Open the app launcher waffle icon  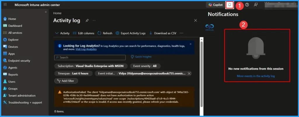pyautogui.click(x=5, y=5)
